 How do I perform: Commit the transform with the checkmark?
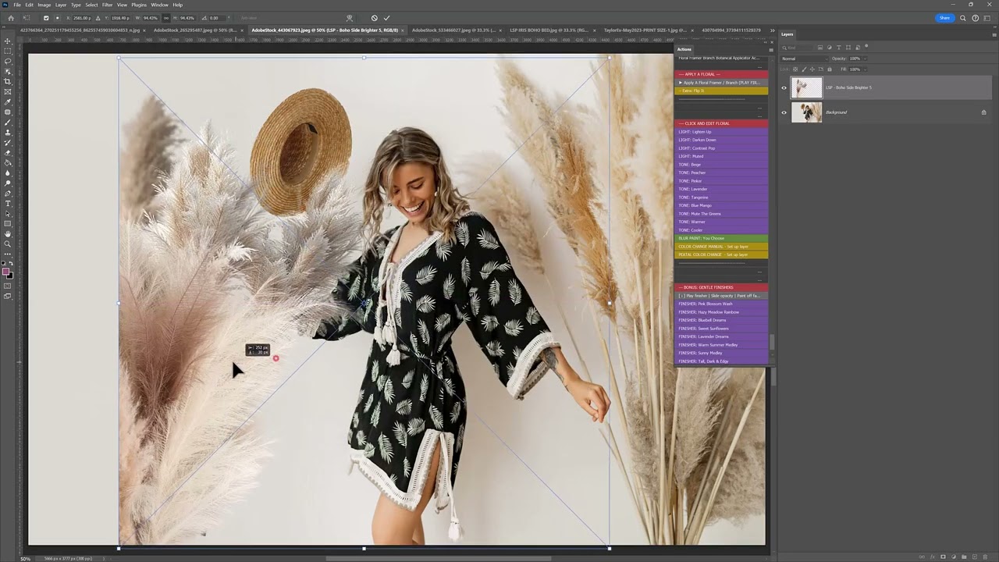[386, 18]
